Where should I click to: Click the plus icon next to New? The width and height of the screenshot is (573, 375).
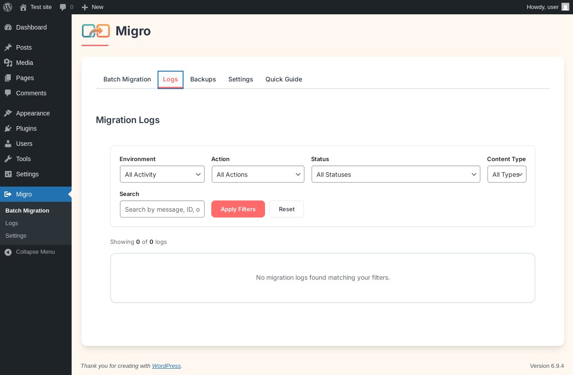coord(85,7)
